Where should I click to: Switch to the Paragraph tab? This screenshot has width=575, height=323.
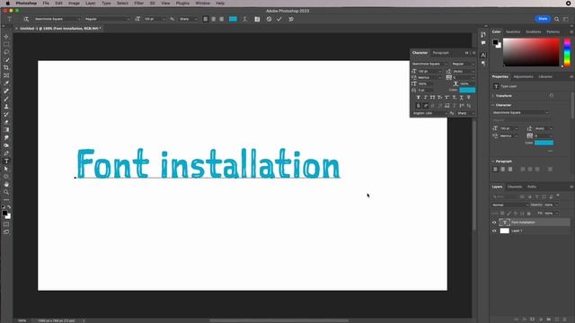pyautogui.click(x=440, y=53)
